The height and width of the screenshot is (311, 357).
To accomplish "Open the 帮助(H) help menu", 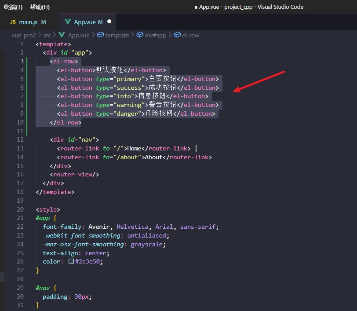I will coord(40,7).
